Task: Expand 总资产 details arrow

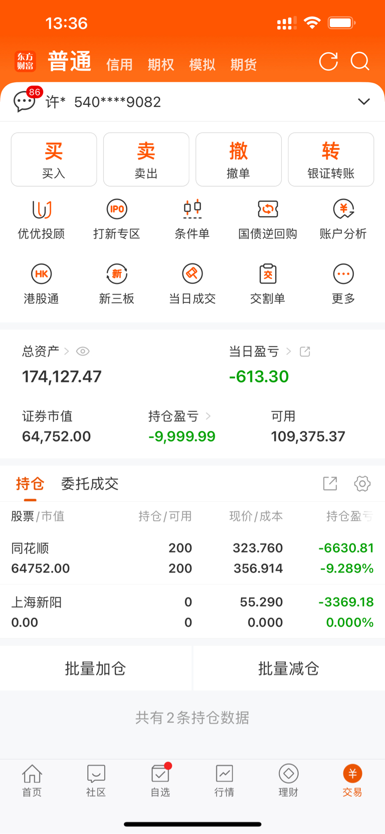Action: [67, 351]
